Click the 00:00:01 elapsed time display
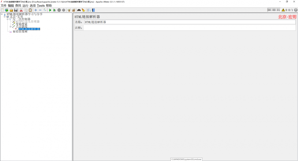Viewport: 298px width, 161px height. point(274,10)
